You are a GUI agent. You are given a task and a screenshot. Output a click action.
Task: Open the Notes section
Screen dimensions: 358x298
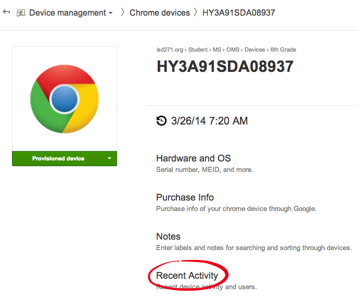[168, 237]
